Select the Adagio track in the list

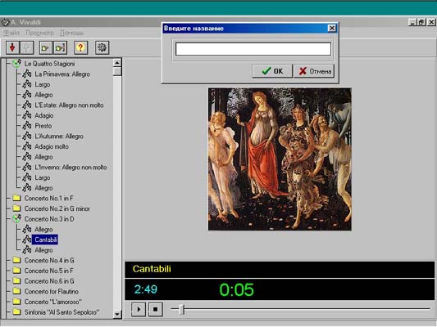coord(44,115)
